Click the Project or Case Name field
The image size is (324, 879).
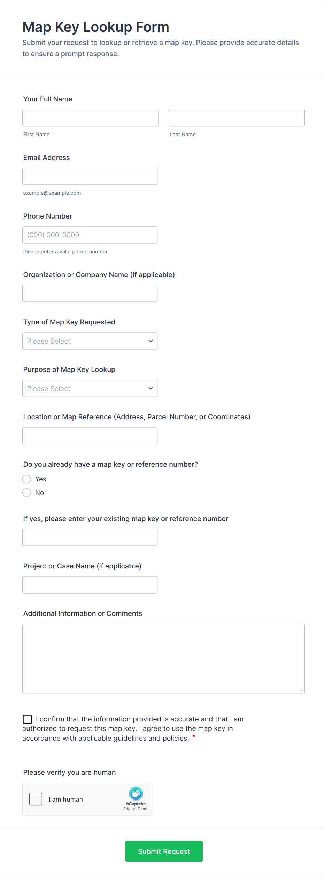point(90,585)
